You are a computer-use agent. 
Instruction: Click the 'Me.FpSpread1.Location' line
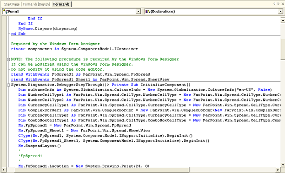click(84, 166)
